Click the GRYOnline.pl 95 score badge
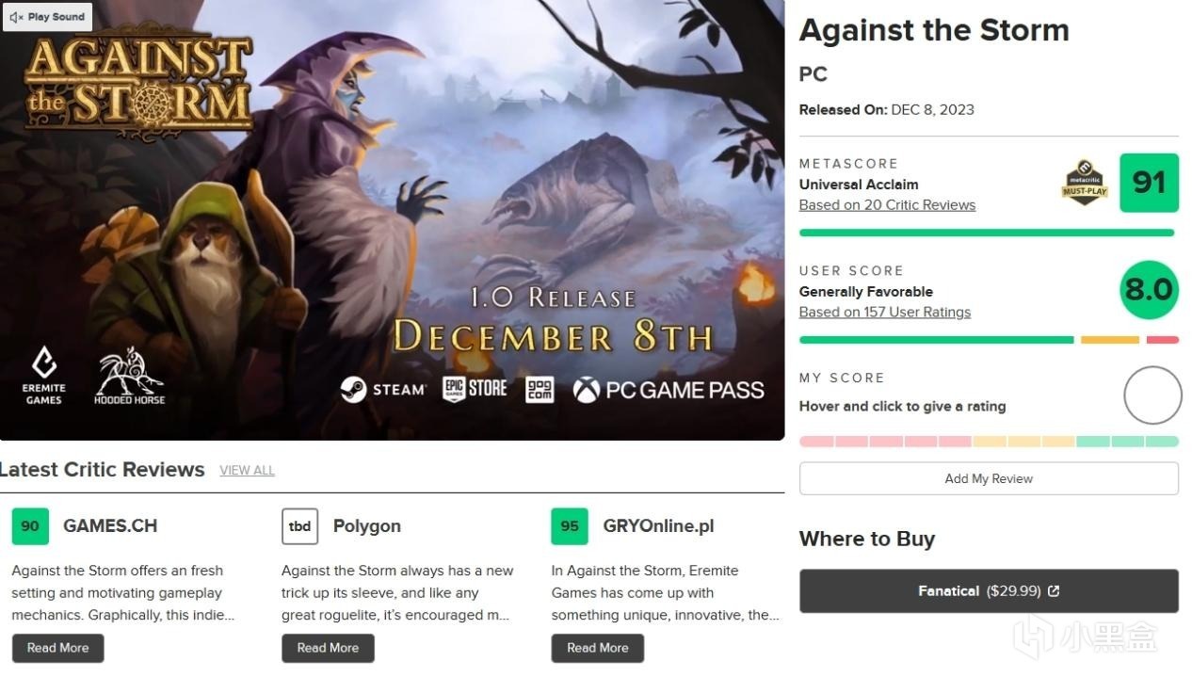 point(570,526)
